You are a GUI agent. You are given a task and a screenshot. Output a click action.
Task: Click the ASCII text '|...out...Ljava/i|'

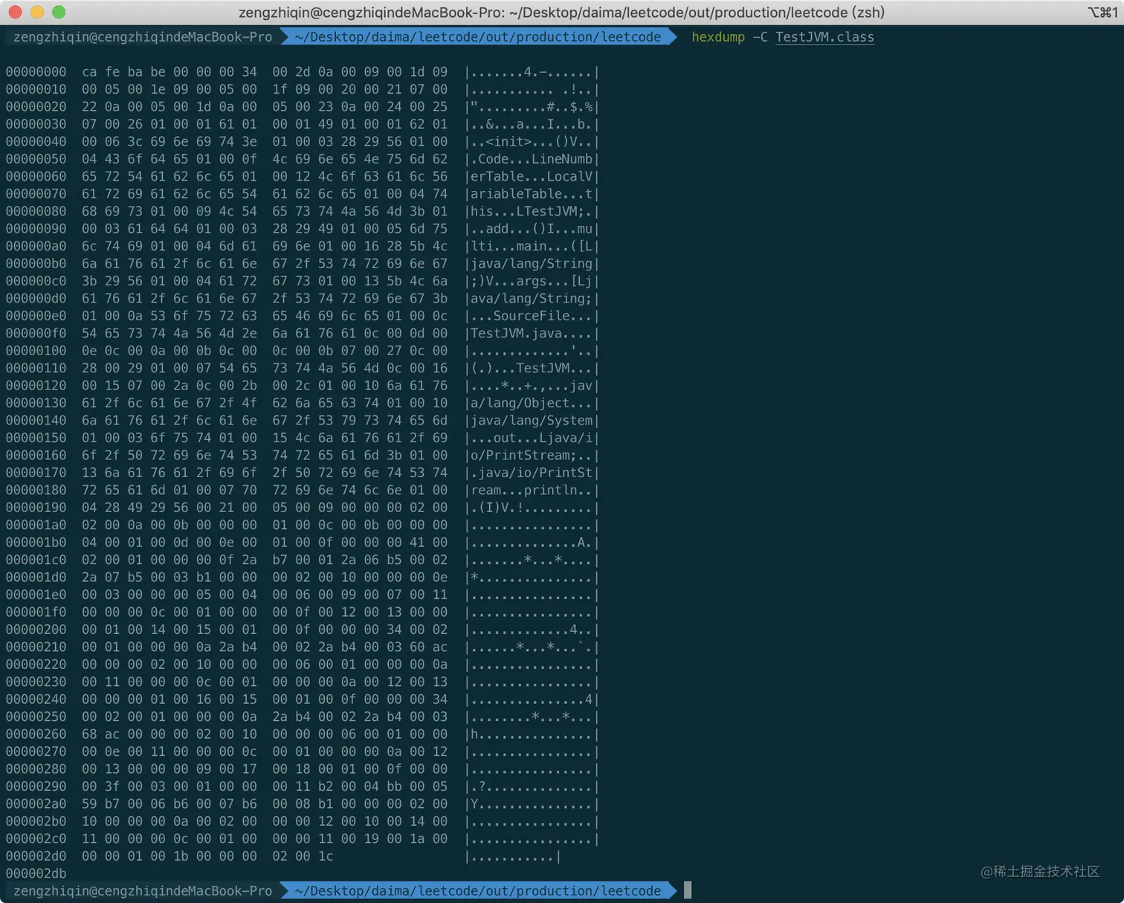[532, 438]
